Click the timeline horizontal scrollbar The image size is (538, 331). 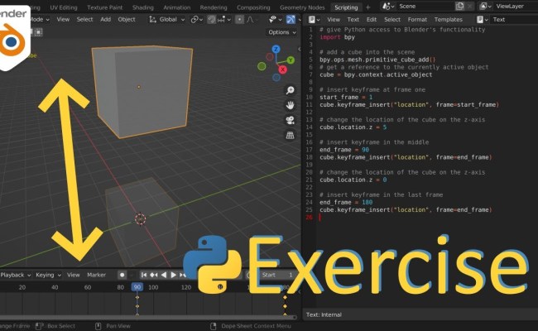click(x=148, y=317)
